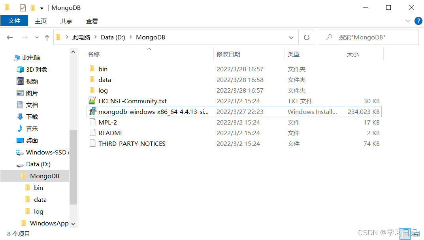The width and height of the screenshot is (424, 240).
Task: Open the 共享 ribbon tab
Action: coord(66,21)
